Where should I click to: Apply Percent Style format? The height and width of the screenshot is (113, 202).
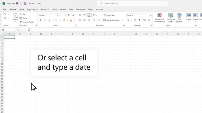pyautogui.click(x=135, y=20)
